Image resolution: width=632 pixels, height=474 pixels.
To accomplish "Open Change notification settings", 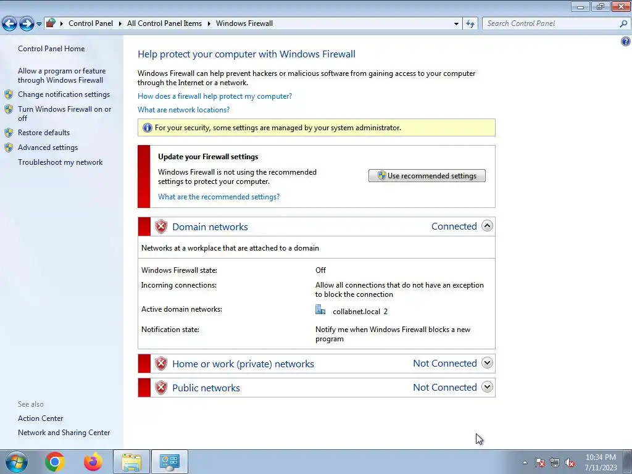I will (x=64, y=94).
